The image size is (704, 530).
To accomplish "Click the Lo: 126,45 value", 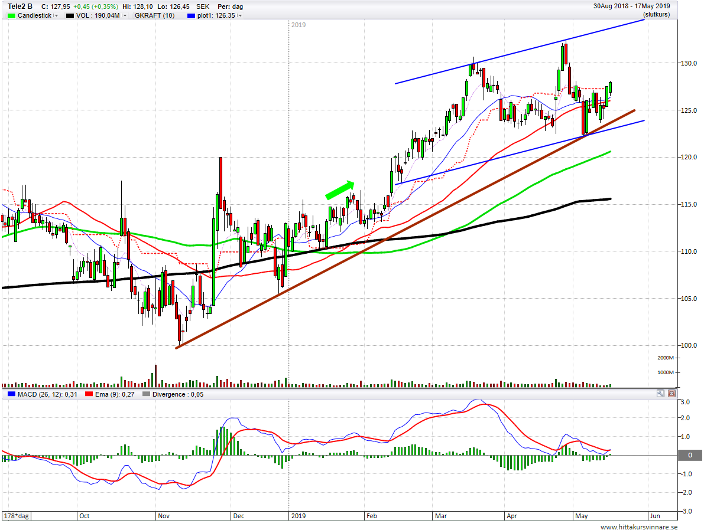I will tap(173, 6).
